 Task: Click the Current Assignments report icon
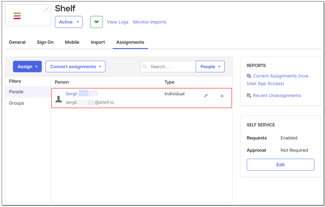[x=249, y=76]
